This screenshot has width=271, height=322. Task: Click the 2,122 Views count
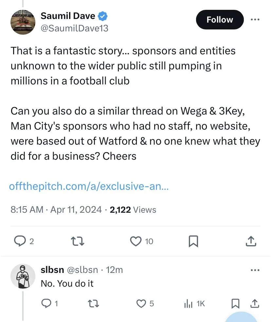pyautogui.click(x=133, y=210)
